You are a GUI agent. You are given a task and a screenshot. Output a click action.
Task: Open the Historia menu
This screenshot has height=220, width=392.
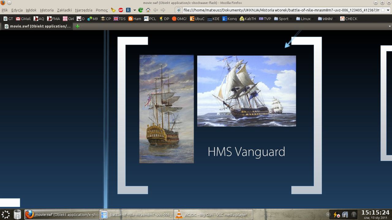coord(47,10)
